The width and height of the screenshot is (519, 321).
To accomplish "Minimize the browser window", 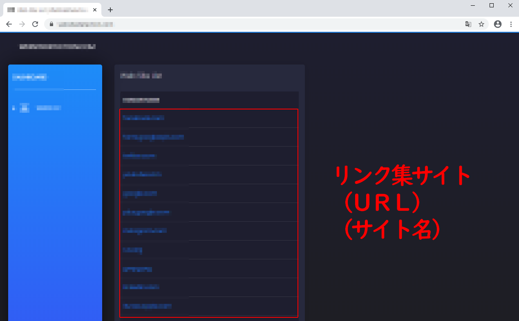I will pos(473,5).
